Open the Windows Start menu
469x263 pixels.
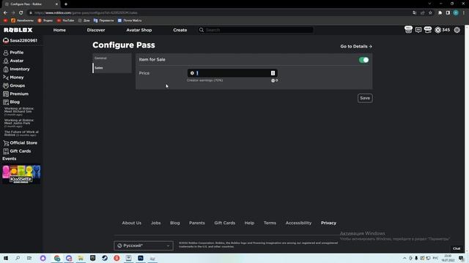point(6,258)
